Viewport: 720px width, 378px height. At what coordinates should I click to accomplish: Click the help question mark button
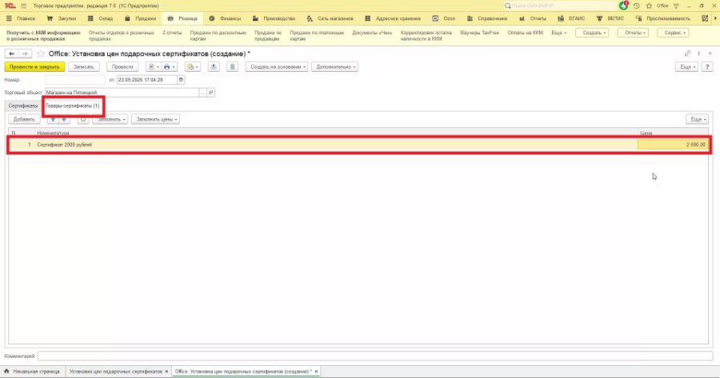coord(707,67)
